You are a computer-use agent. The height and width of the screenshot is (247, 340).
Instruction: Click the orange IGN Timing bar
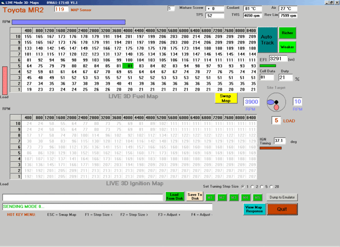pos(271,148)
